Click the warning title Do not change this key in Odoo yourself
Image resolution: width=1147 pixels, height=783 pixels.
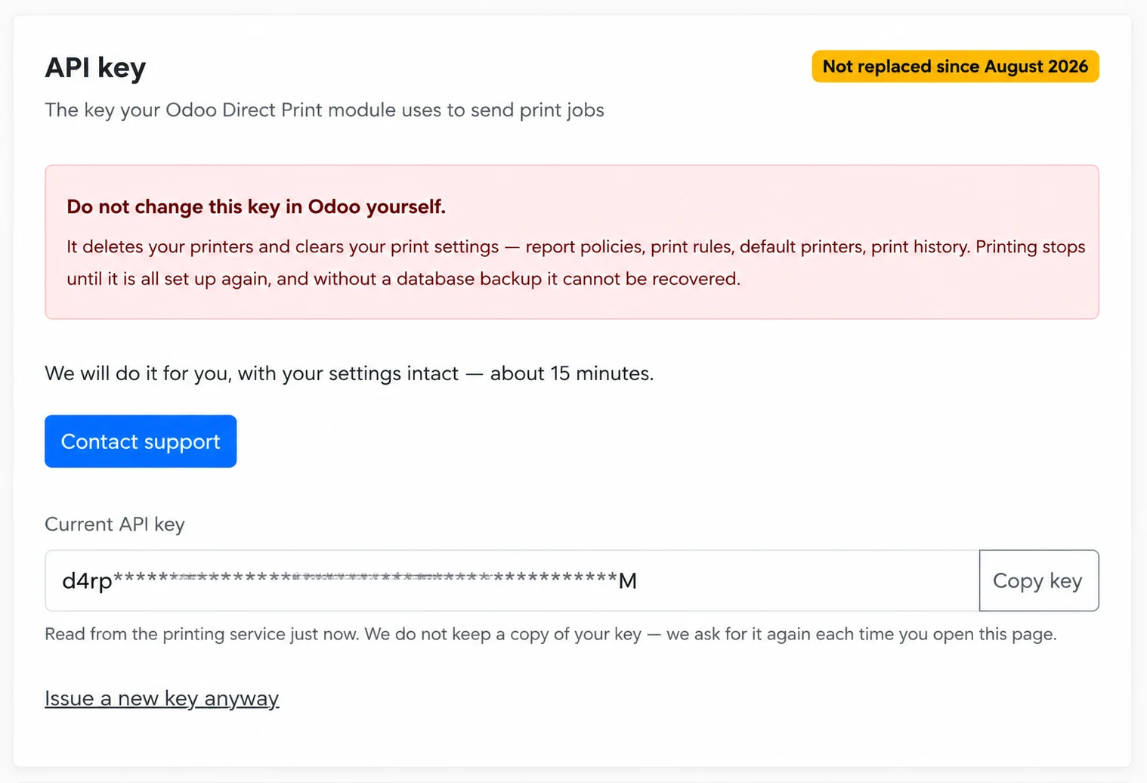tap(256, 207)
